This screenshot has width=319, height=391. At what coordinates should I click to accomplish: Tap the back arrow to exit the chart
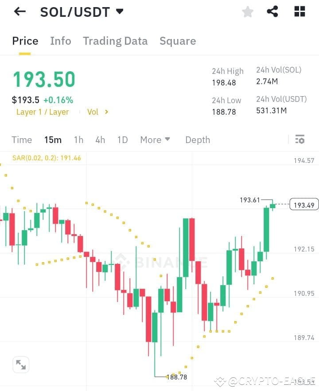(x=19, y=12)
